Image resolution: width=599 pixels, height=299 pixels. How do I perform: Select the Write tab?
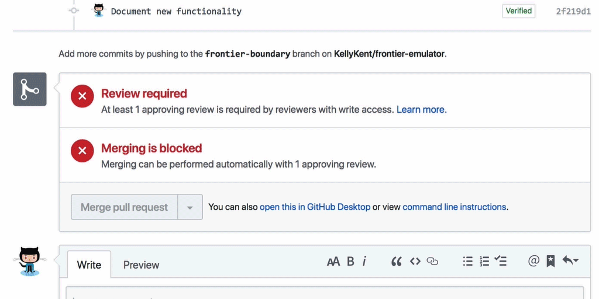pos(89,265)
